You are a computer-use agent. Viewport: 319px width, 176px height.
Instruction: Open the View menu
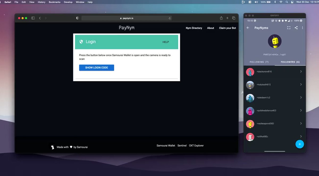tap(32, 2)
